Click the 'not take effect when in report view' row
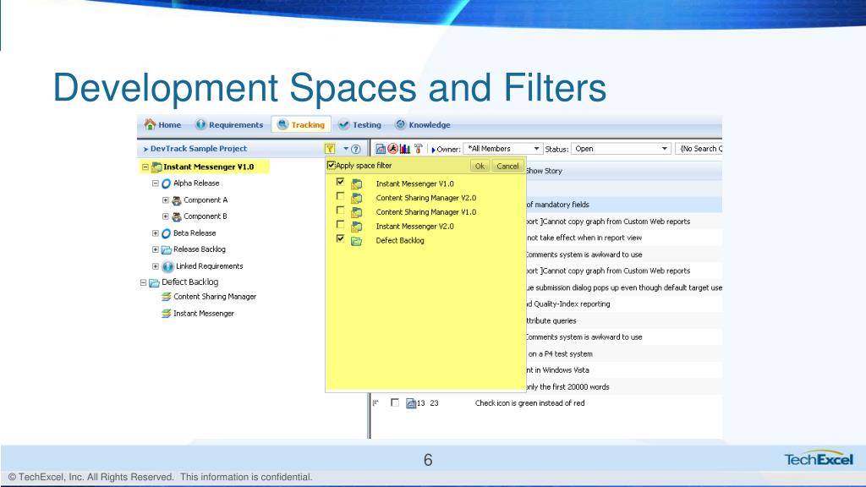The width and height of the screenshot is (866, 487). pos(624,238)
